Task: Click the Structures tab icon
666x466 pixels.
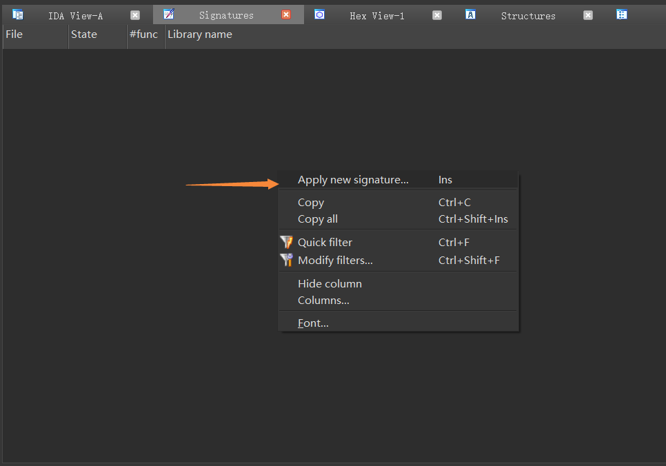Action: [x=470, y=14]
